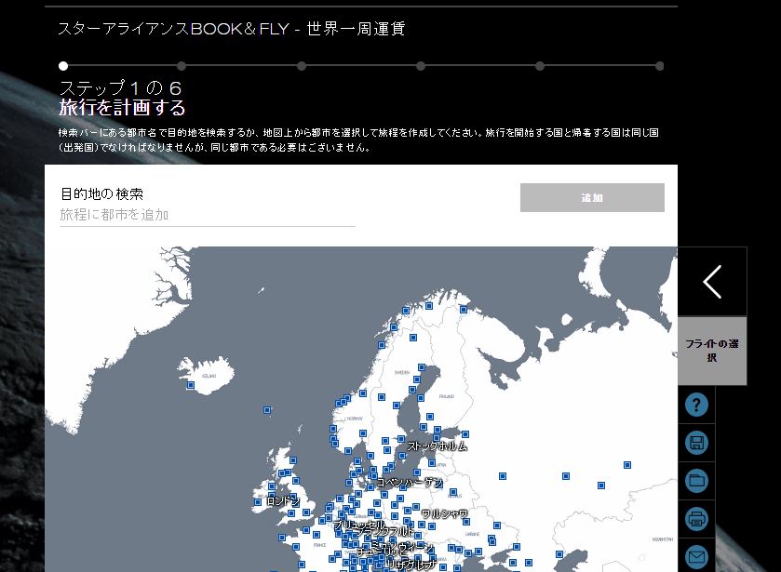The image size is (781, 572).
Task: Select the easternmost Russian airport marker
Action: [x=627, y=465]
